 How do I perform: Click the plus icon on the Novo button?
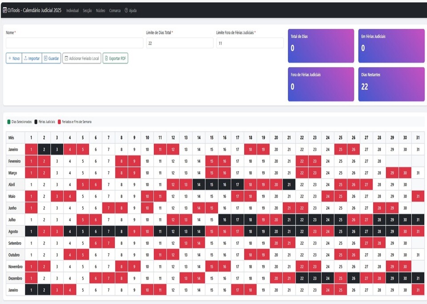tap(10, 58)
